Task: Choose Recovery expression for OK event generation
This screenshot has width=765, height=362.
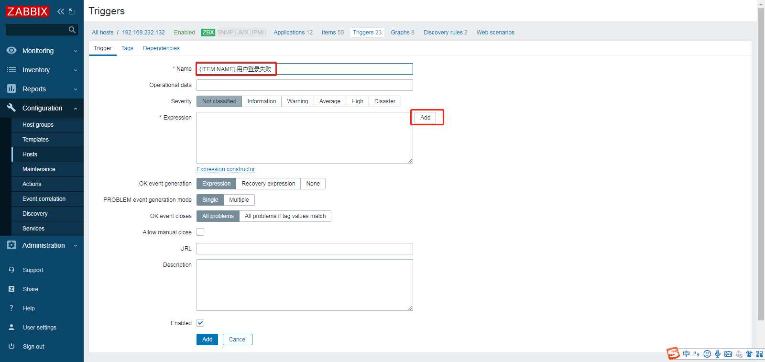Action: 268,184
